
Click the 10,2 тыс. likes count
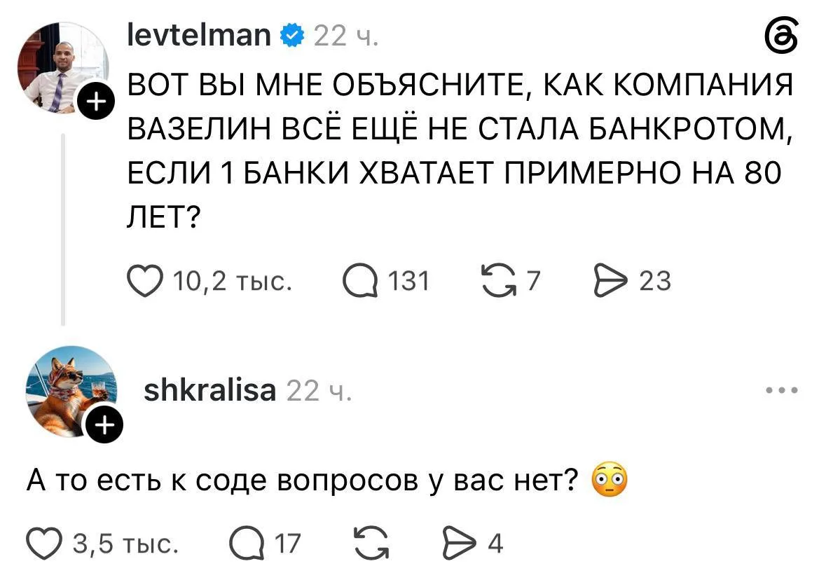[233, 281]
